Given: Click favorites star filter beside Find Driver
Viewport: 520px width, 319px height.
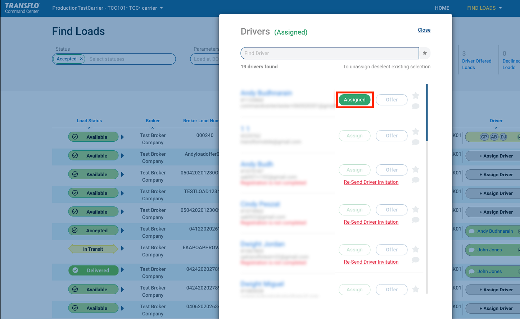Looking at the screenshot, I should tap(425, 53).
